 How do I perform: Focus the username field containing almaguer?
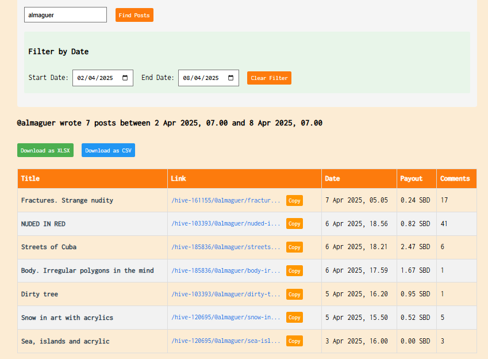(x=66, y=14)
